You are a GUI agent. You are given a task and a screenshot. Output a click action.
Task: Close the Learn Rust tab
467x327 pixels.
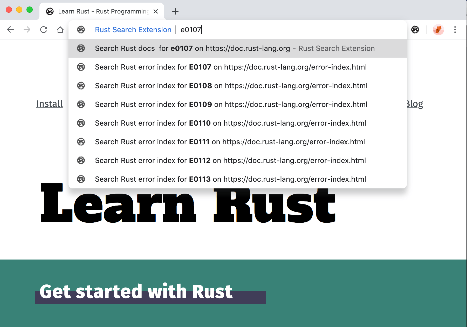[156, 11]
